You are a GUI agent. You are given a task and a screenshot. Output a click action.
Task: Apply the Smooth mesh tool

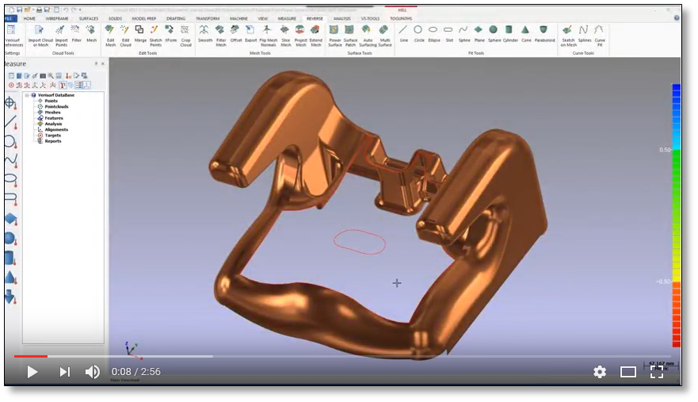click(204, 34)
